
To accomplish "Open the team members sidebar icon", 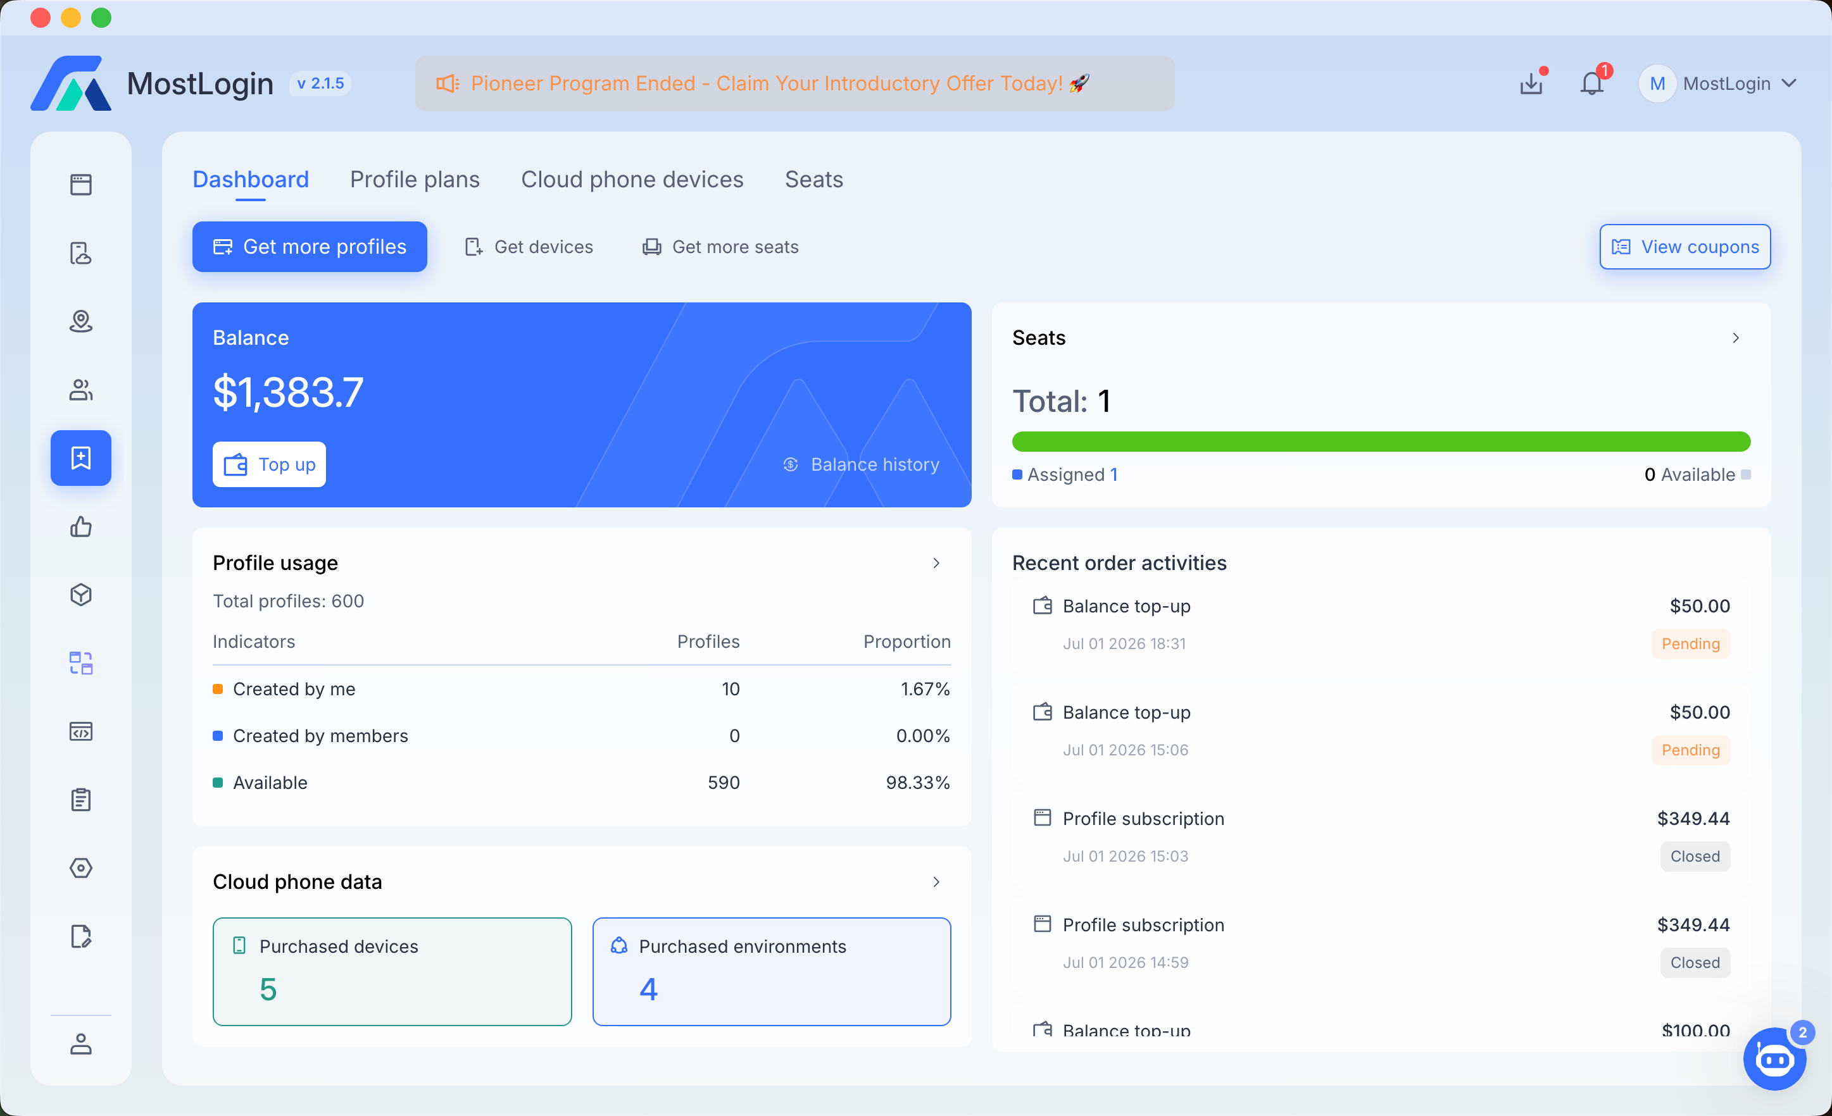I will pyautogui.click(x=80, y=389).
